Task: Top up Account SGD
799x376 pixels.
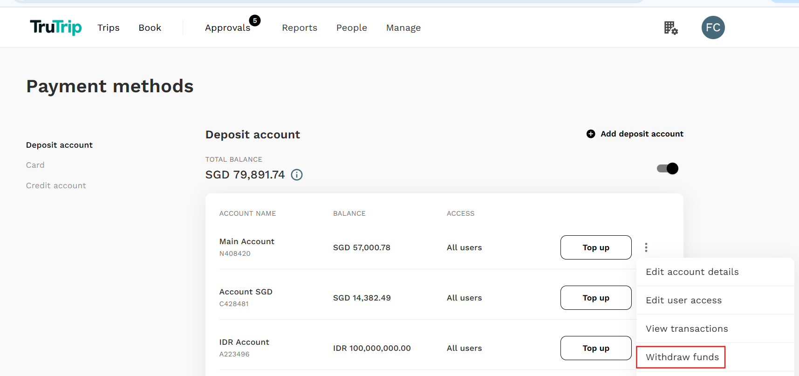Action: coord(596,298)
